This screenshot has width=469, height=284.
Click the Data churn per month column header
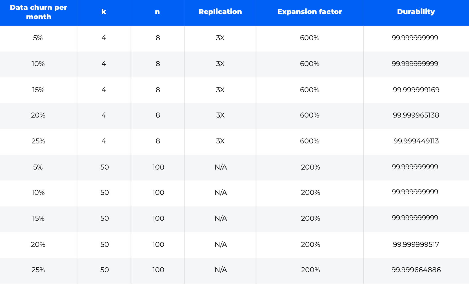tap(38, 12)
